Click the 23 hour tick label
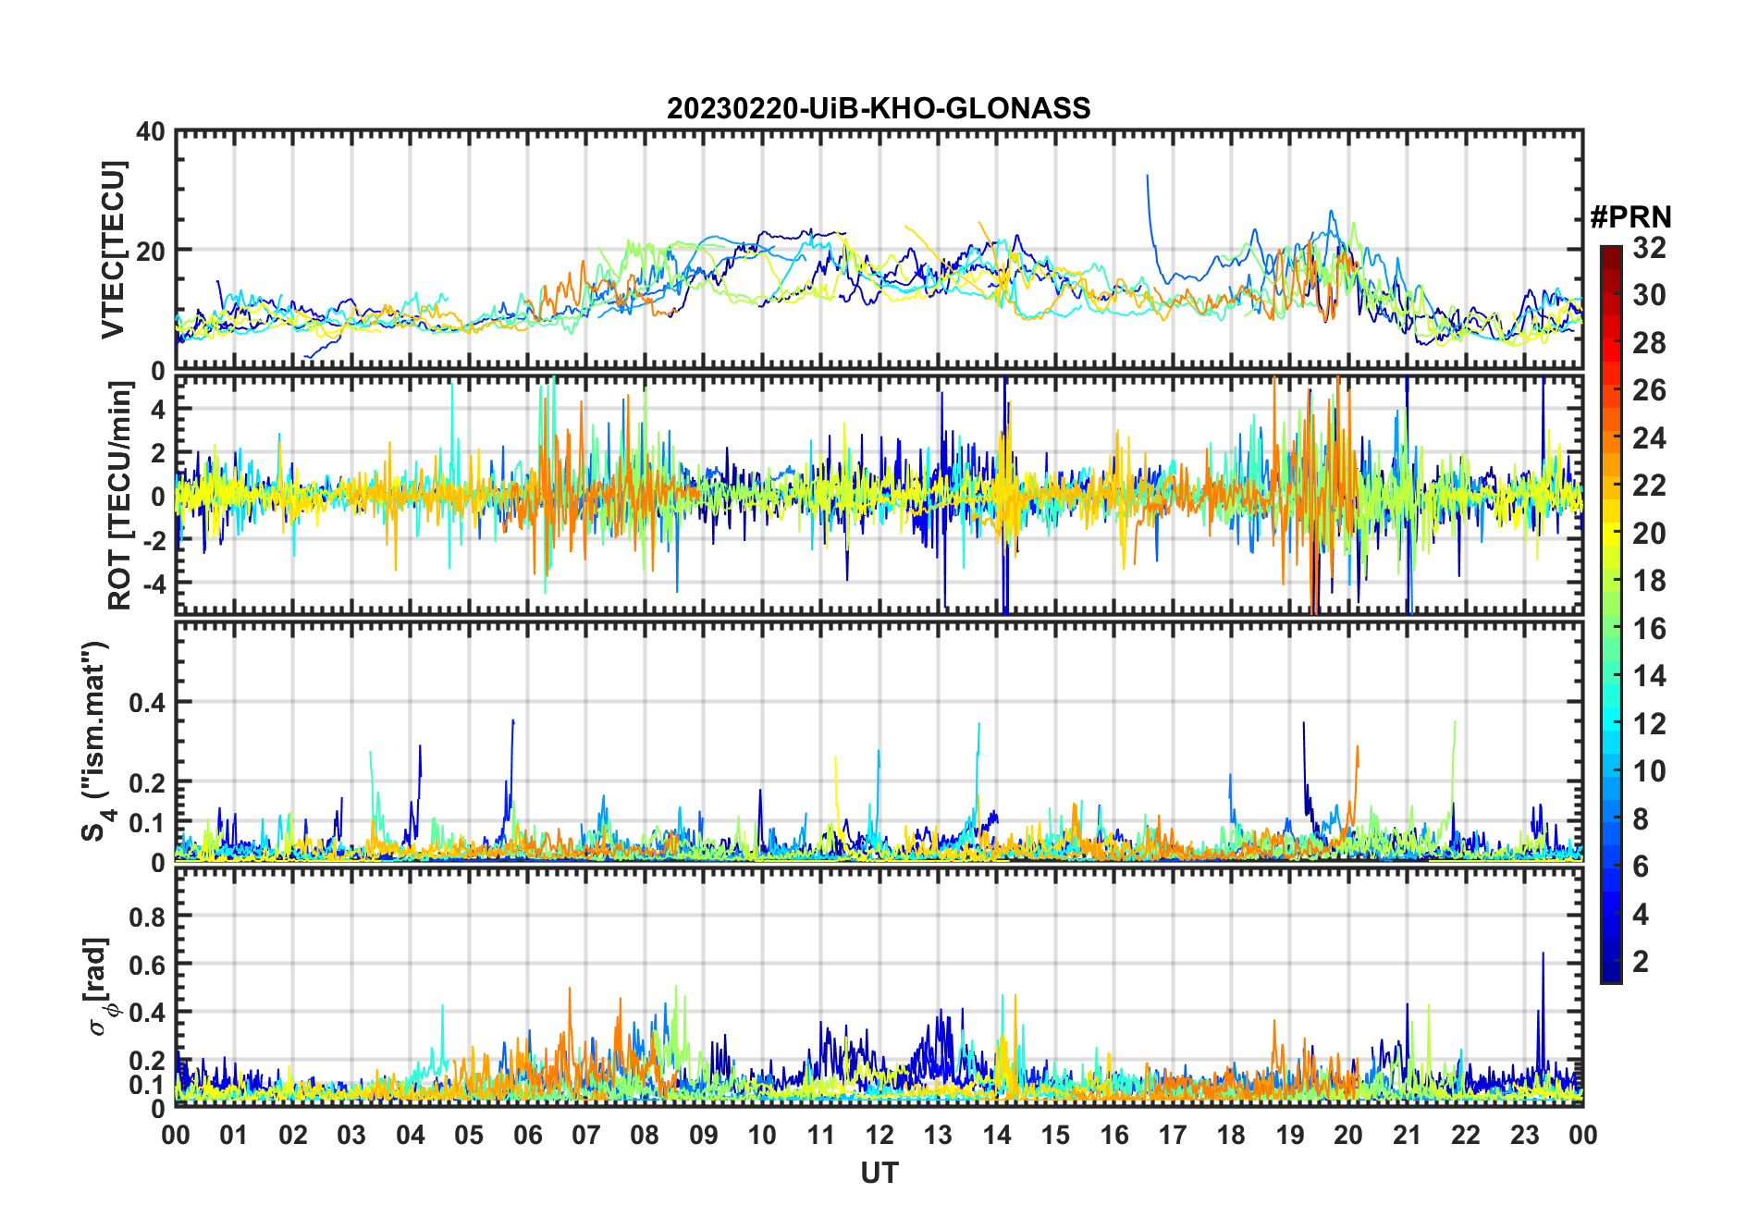This screenshot has height=1230, width=1759. pos(1525,1135)
